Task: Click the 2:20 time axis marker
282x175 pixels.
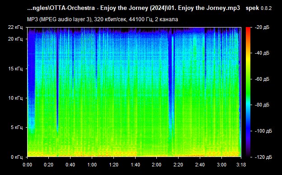Action: coord(178,165)
